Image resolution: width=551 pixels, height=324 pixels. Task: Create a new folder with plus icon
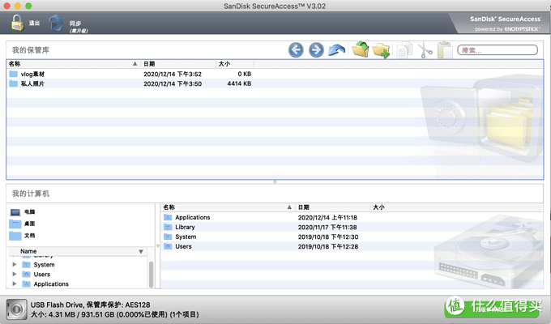(382, 50)
